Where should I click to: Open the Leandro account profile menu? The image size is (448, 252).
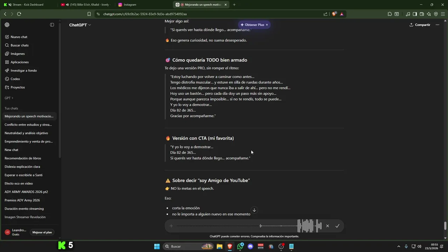point(16,232)
